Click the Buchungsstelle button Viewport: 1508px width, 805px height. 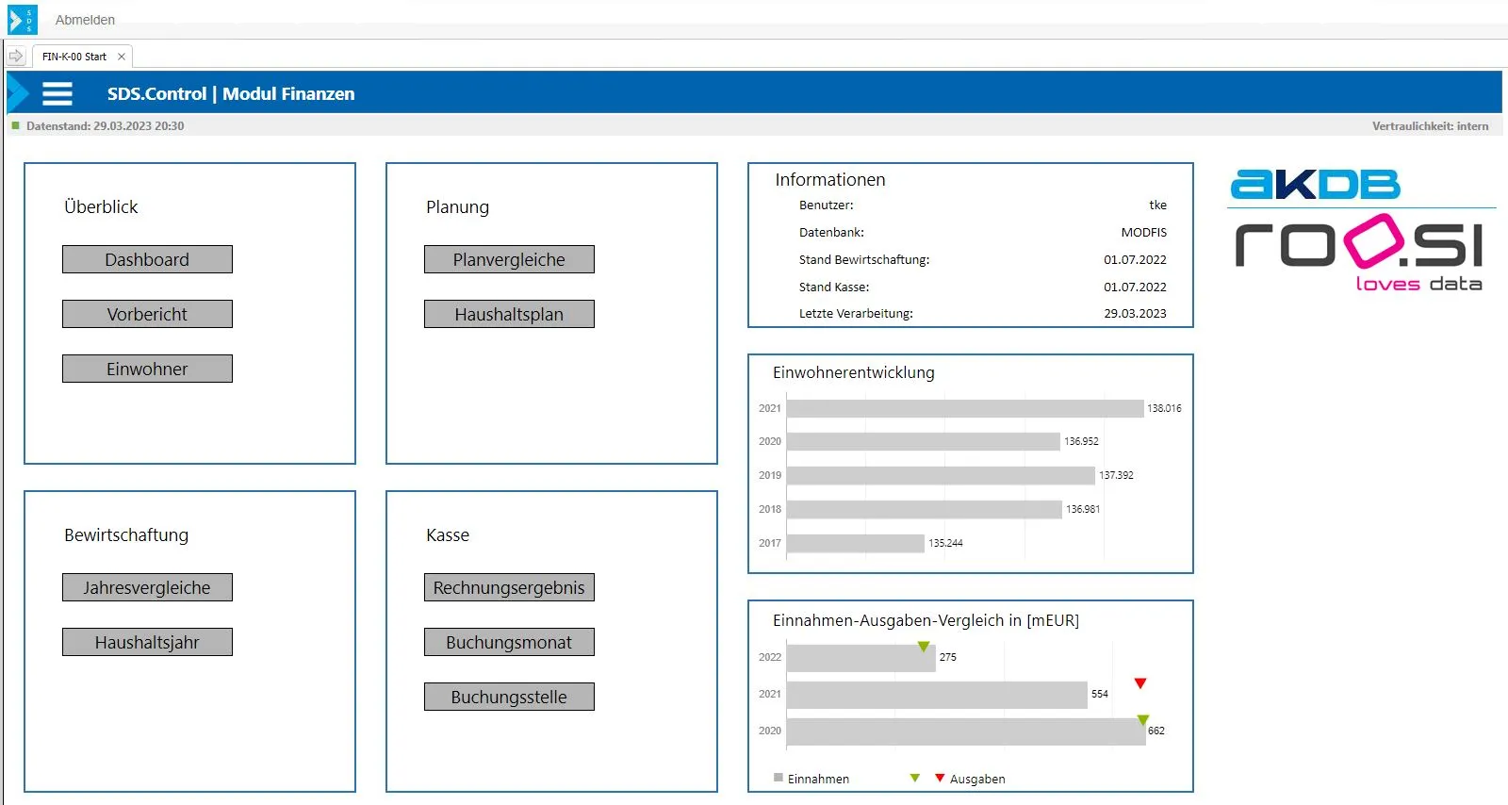509,697
